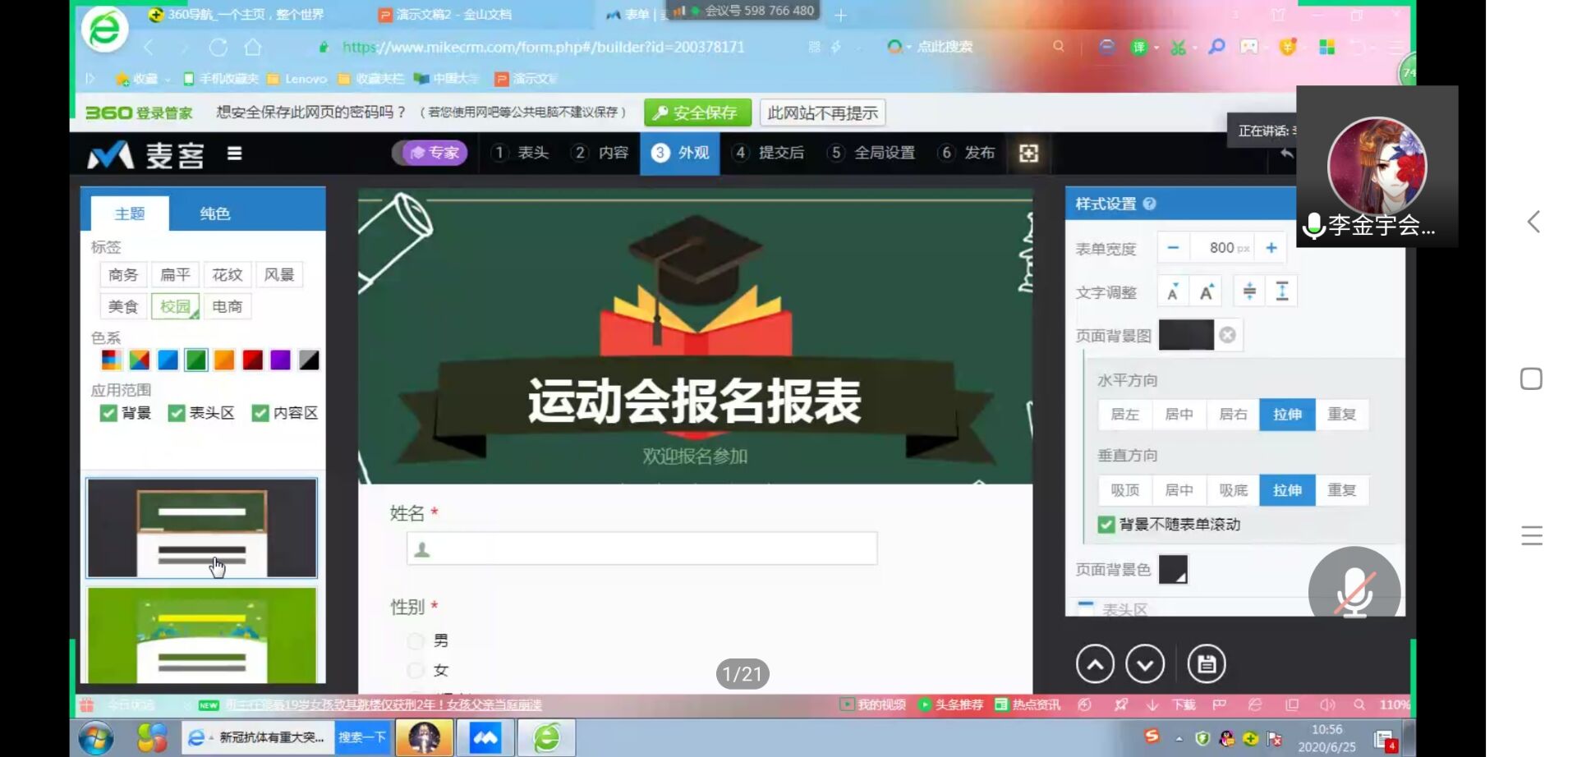
Task: Uncheck the 表头区 scope checkbox
Action: (177, 413)
